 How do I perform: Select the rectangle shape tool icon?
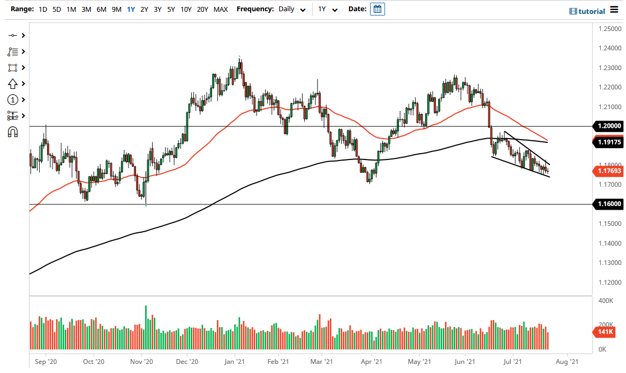coord(13,67)
